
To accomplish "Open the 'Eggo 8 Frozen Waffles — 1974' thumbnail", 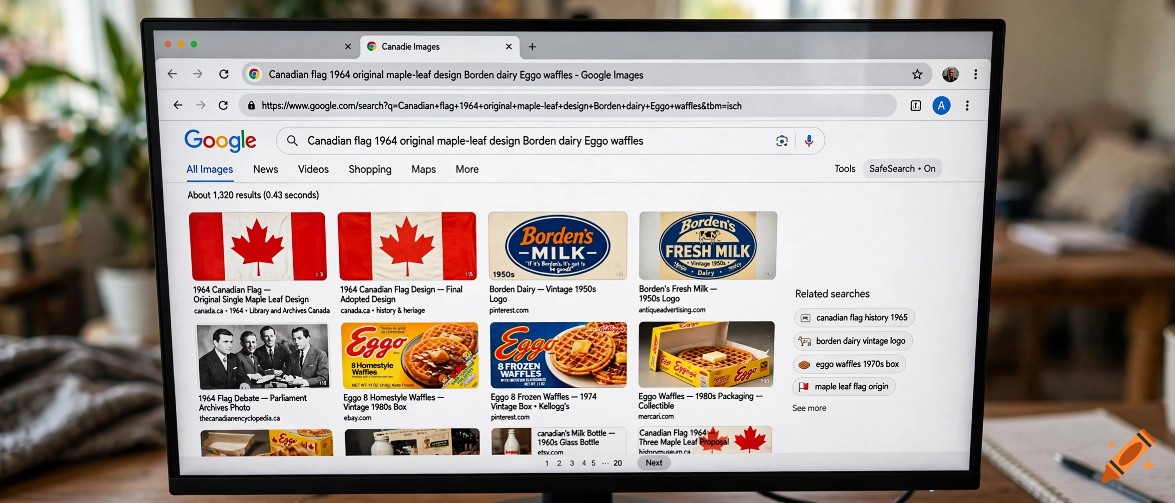I will tap(559, 355).
